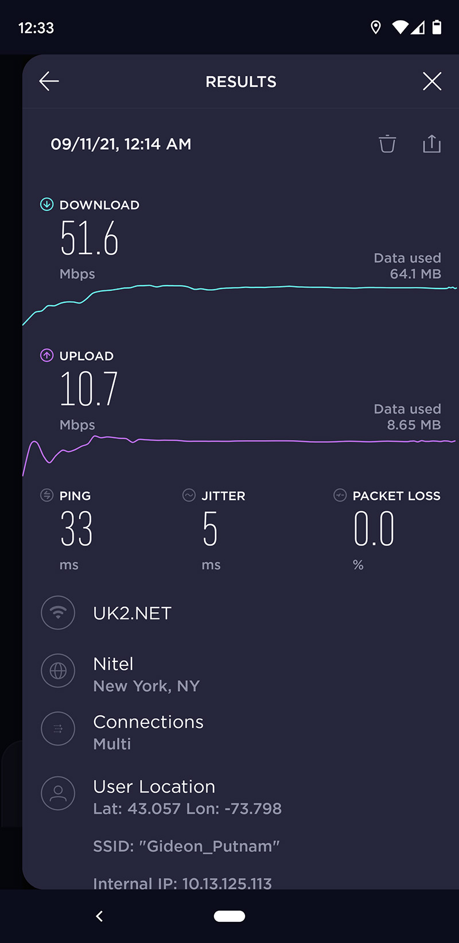The image size is (459, 943).
Task: Tap the share result icon
Action: 431,144
